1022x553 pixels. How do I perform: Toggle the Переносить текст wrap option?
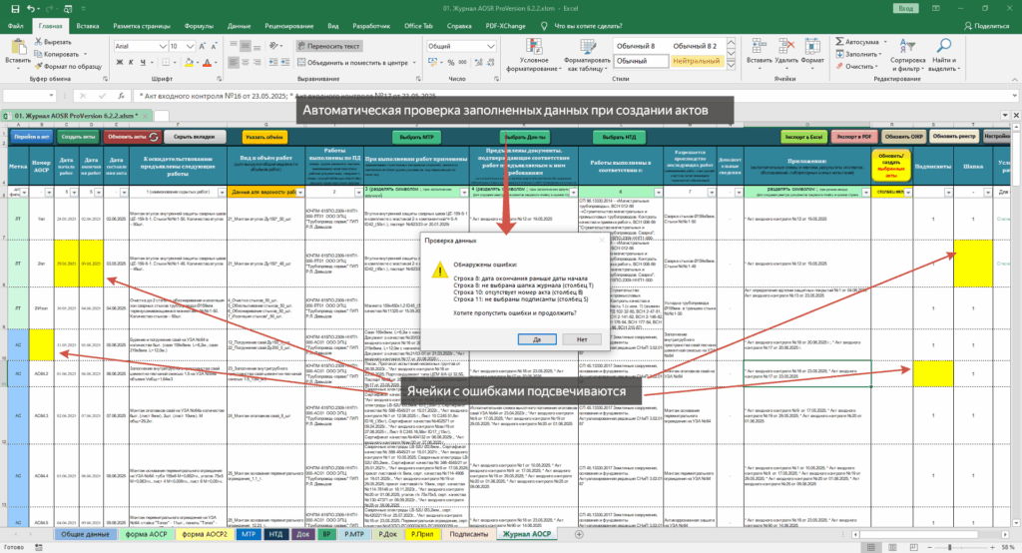(329, 46)
